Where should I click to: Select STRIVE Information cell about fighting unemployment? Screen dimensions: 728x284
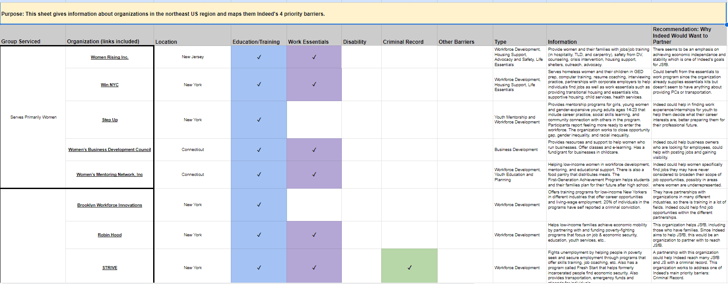(599, 266)
